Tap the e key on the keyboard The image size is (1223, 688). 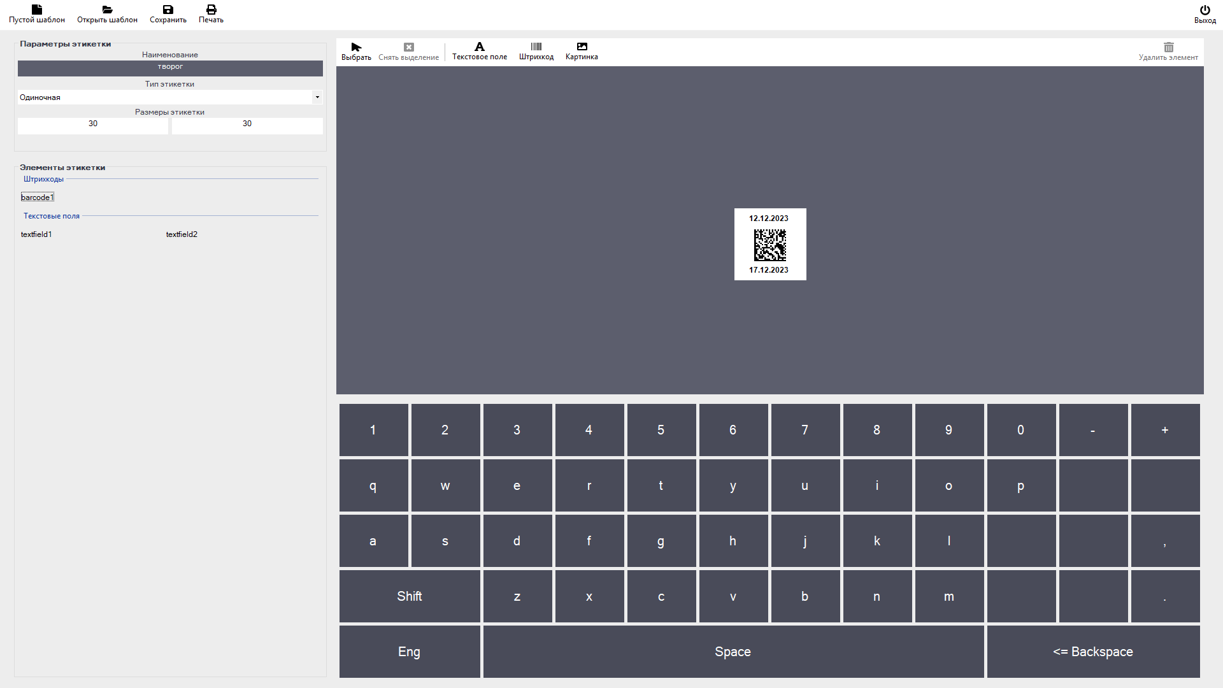(x=518, y=485)
